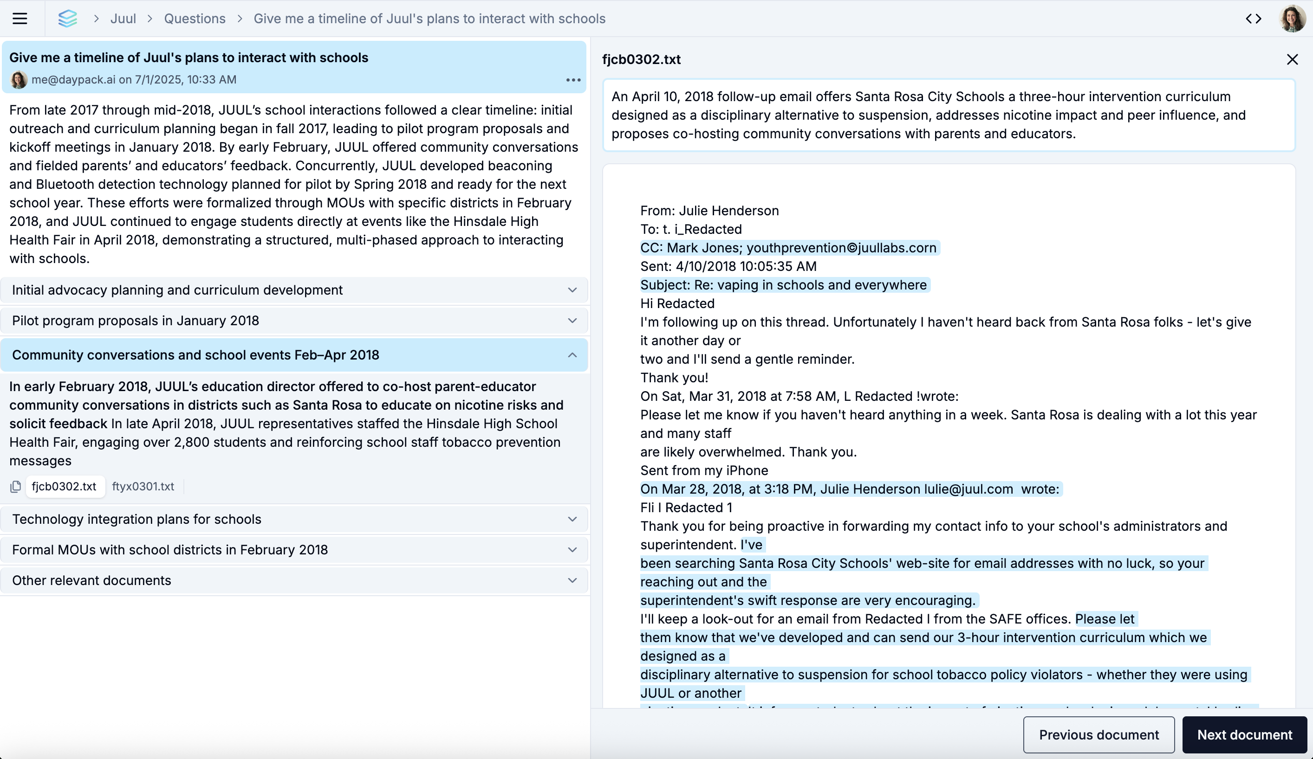Viewport: 1313px width, 759px height.
Task: Toggle the code view brackets icon
Action: click(1253, 19)
